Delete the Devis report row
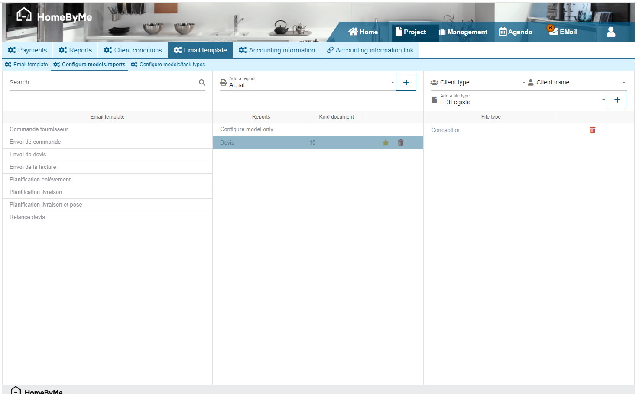The width and height of the screenshot is (636, 394). 401,143
